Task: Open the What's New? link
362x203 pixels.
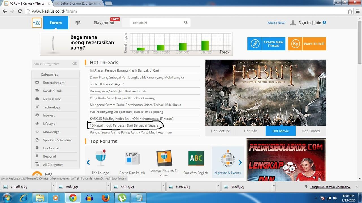Action: (x=276, y=23)
